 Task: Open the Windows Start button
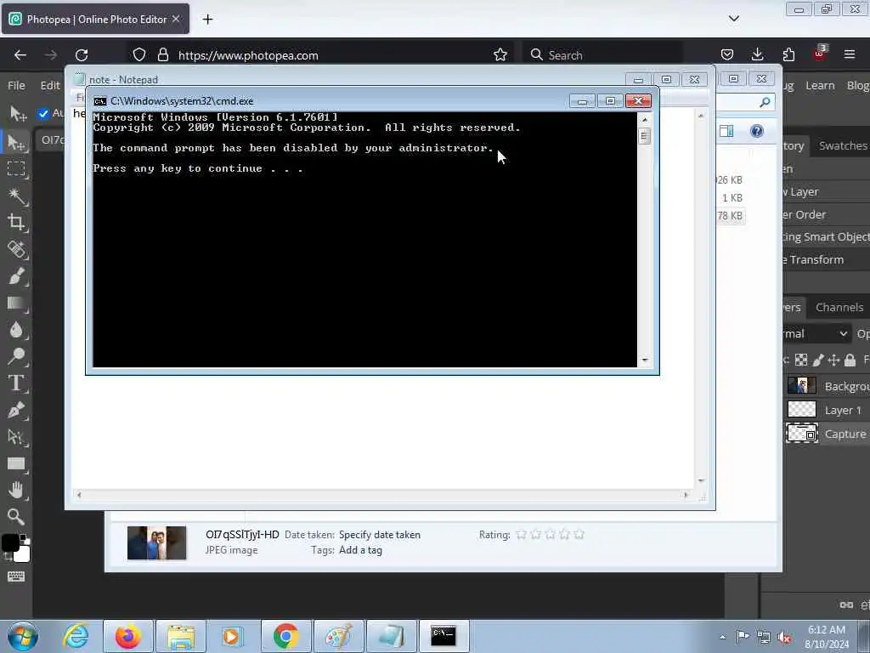pyautogui.click(x=22, y=636)
